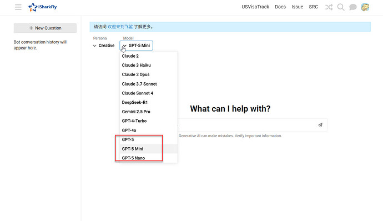
Task: Follow the 欢迎来到飞鲨 banner link
Action: coord(120,27)
